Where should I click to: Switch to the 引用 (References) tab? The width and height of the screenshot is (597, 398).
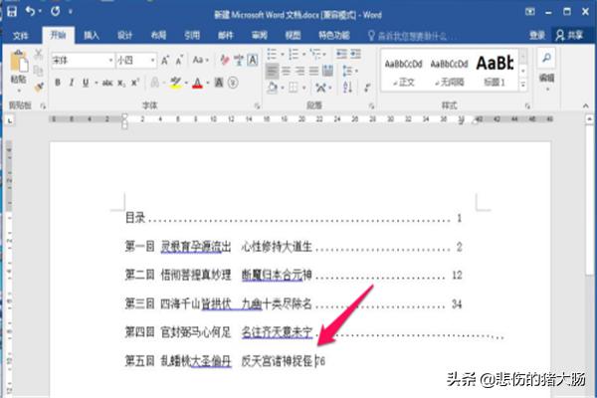pos(192,36)
